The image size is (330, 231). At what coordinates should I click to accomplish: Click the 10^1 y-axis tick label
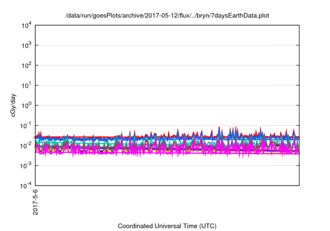[25, 86]
